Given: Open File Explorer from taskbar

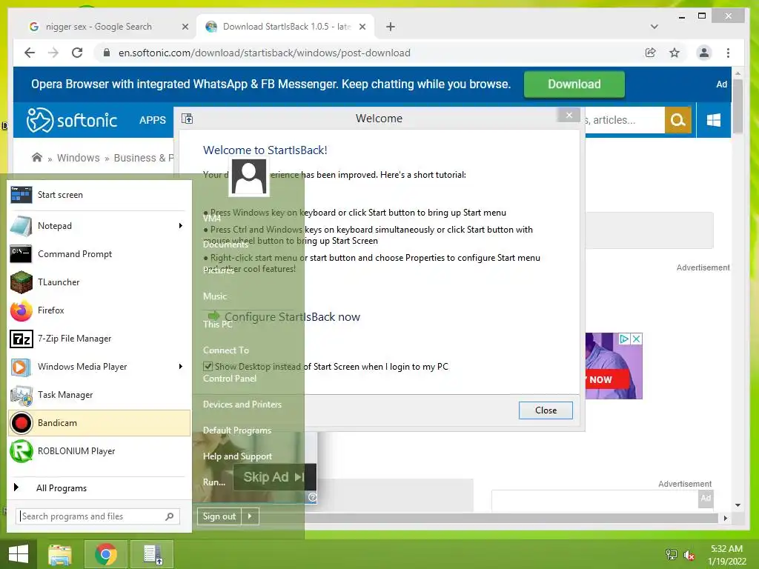Looking at the screenshot, I should click(60, 554).
